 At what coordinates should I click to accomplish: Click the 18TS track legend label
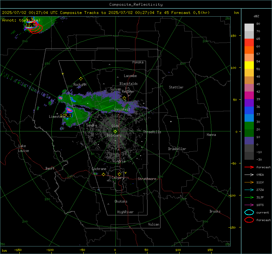click(x=260, y=205)
